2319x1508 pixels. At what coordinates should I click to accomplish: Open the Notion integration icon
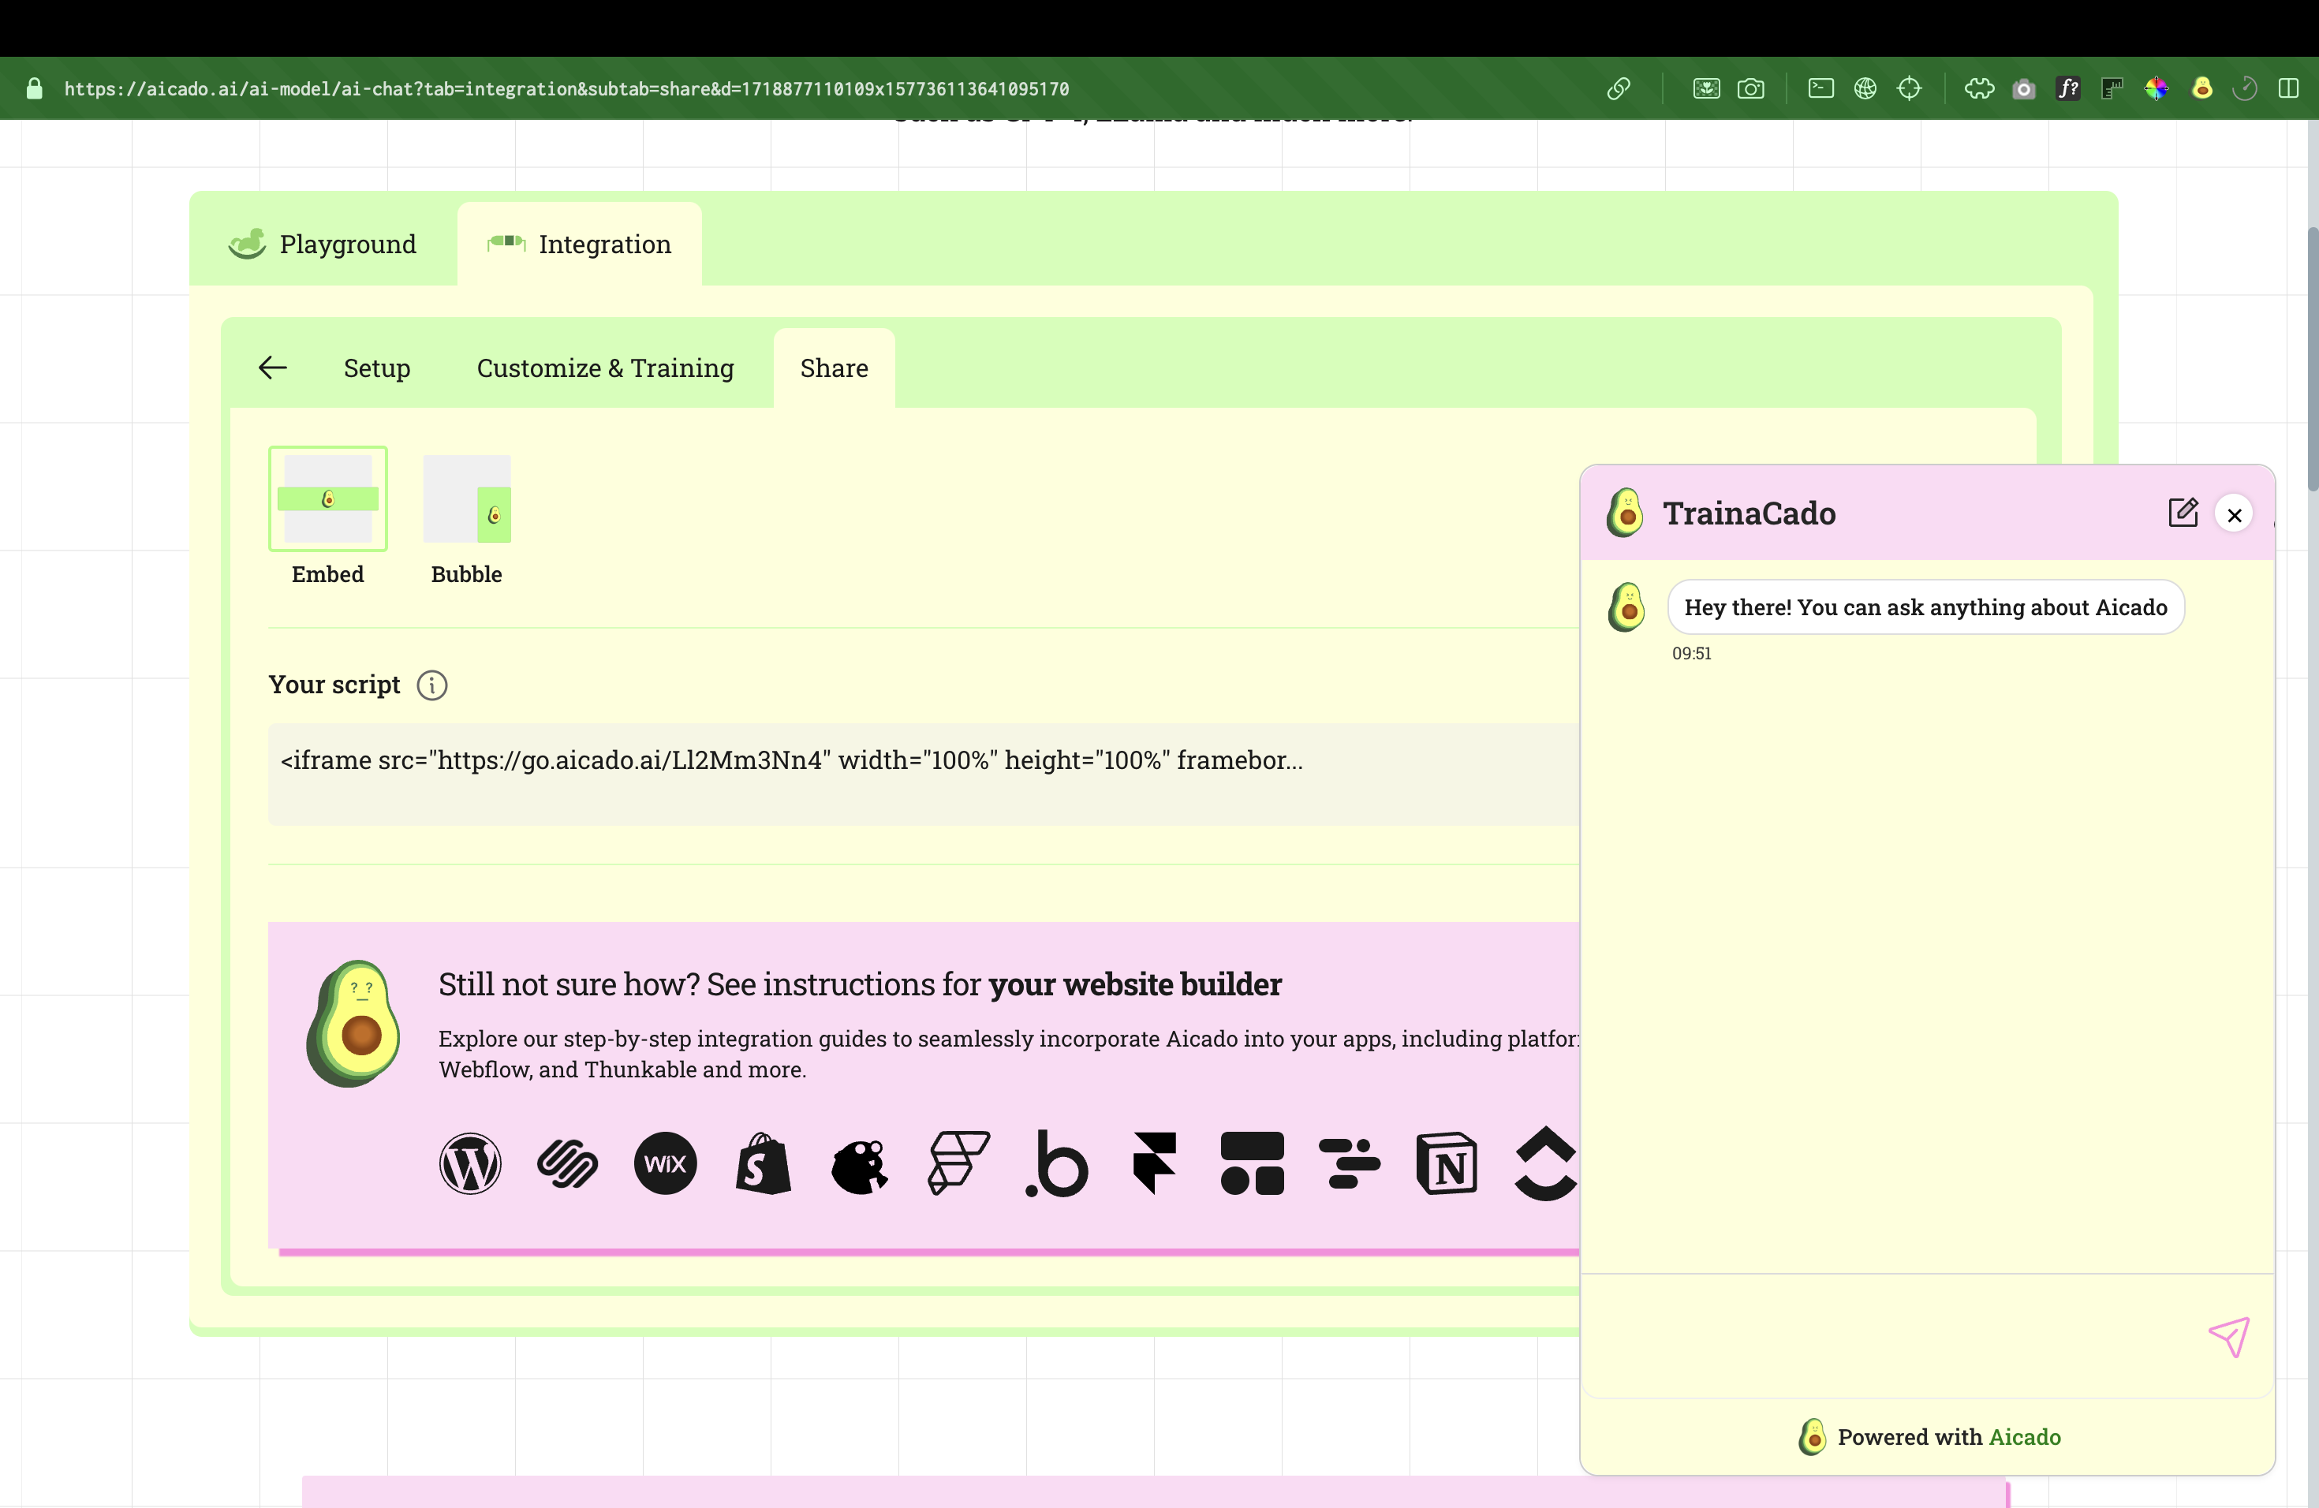coord(1446,1163)
